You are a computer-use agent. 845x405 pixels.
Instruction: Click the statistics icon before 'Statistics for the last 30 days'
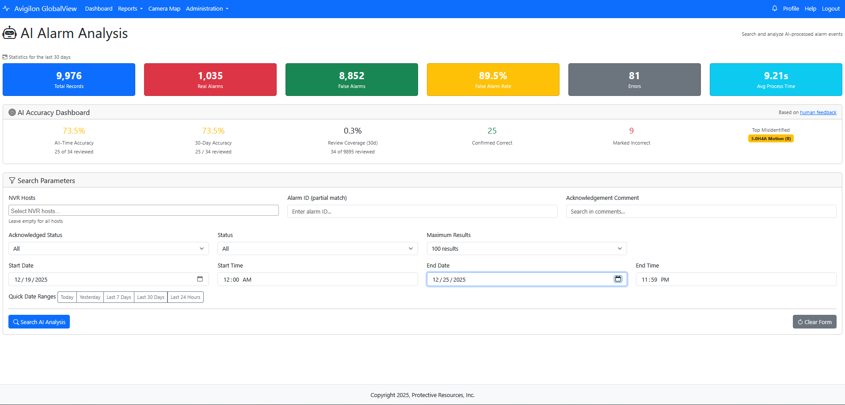click(x=5, y=57)
